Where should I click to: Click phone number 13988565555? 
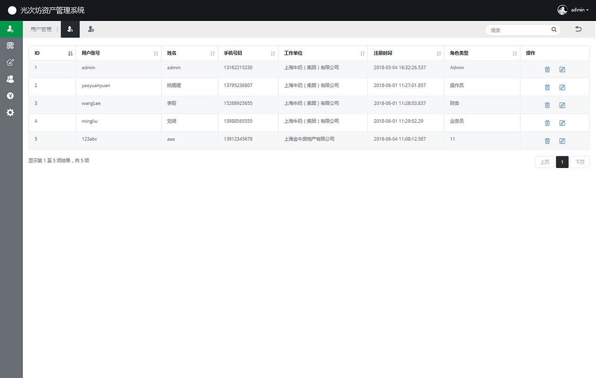coord(238,121)
